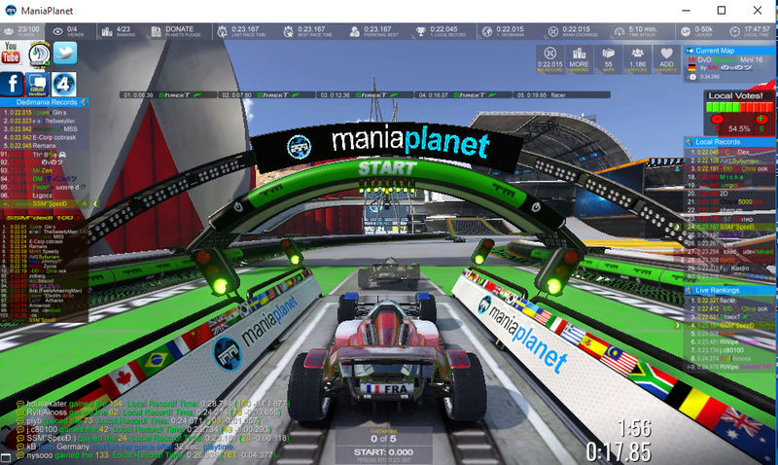Image resolution: width=778 pixels, height=465 pixels.
Task: Select live ranking 1 flacer 0:22.327
Action: tap(729, 301)
